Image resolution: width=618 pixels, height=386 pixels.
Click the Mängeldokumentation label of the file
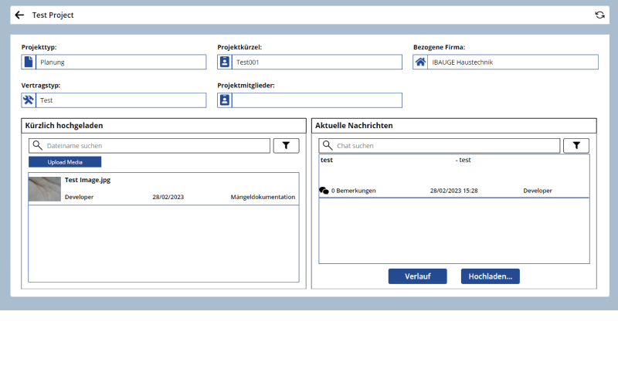[x=263, y=197]
